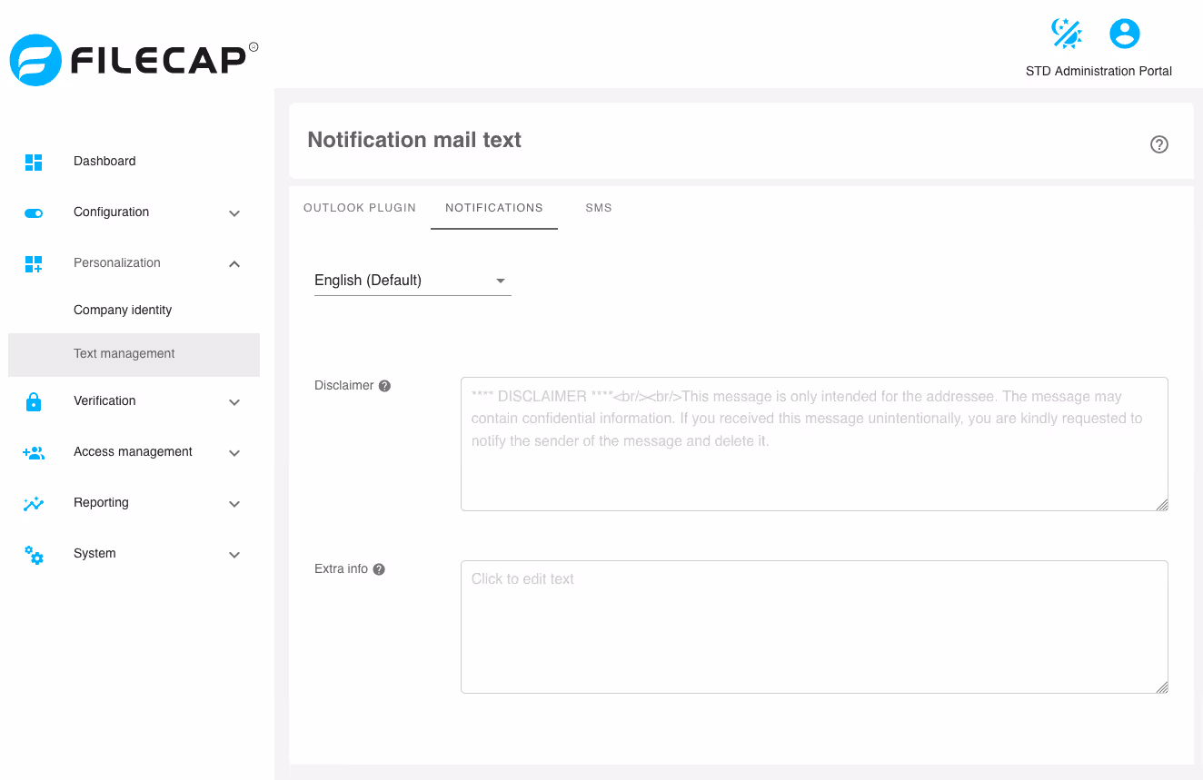The height and width of the screenshot is (780, 1203).
Task: Collapse the Personalization menu chevron
Action: click(x=234, y=263)
